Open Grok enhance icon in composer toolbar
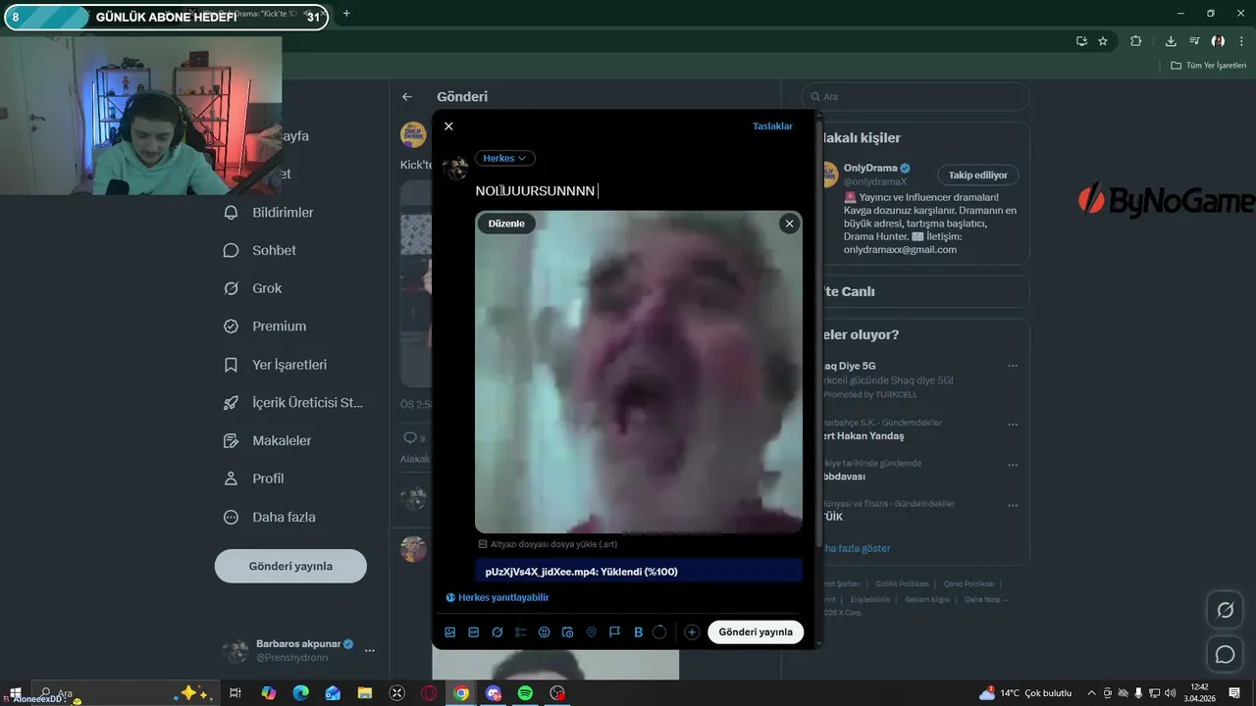The width and height of the screenshot is (1256, 706). (497, 632)
